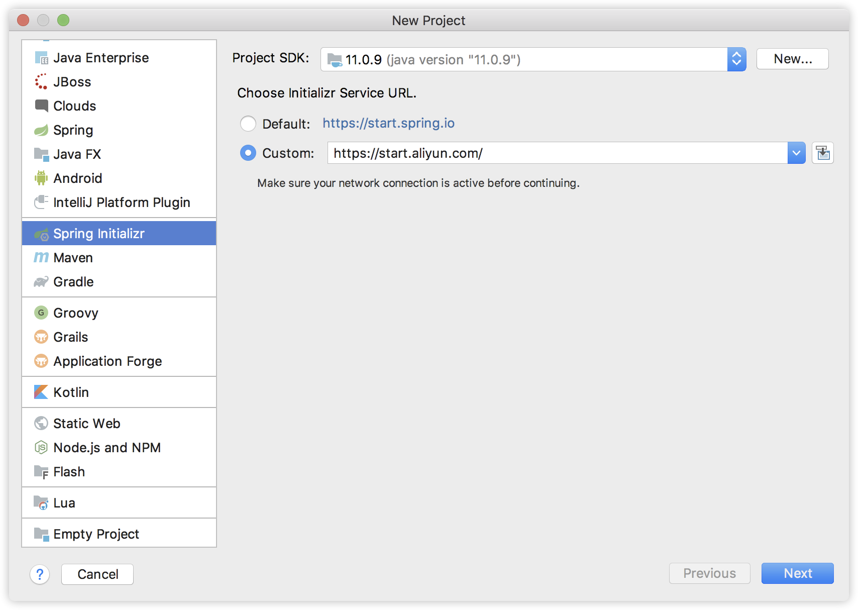Click the Java FX folder icon

(x=41, y=154)
